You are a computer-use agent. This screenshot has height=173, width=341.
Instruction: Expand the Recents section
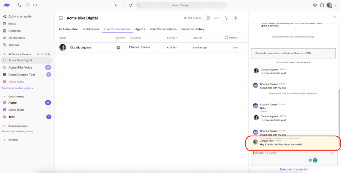tap(4, 140)
